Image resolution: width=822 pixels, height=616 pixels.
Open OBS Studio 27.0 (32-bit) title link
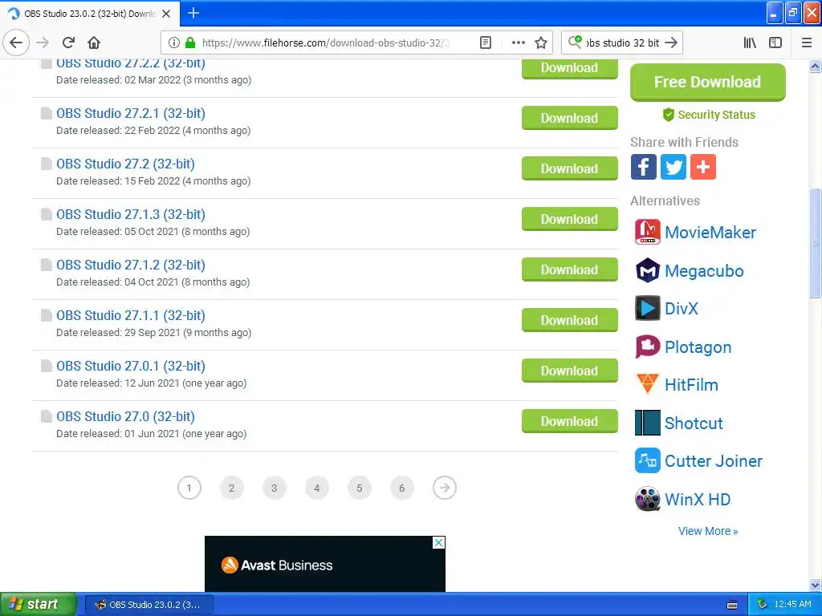coord(125,416)
